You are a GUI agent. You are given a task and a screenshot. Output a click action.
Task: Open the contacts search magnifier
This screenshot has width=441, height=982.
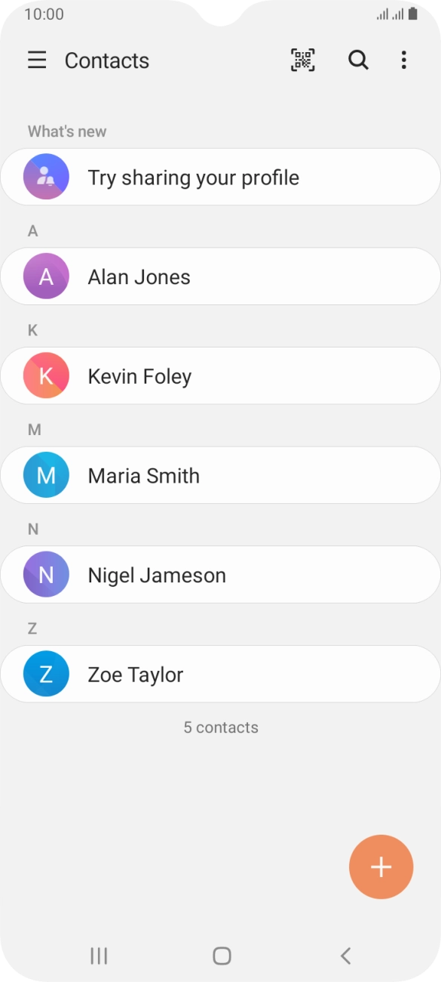coord(358,60)
